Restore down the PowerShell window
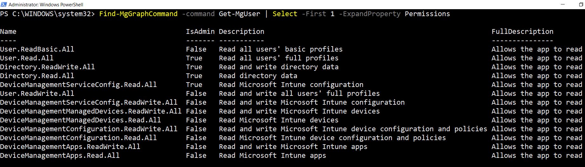The image size is (585, 167). (581, 4)
